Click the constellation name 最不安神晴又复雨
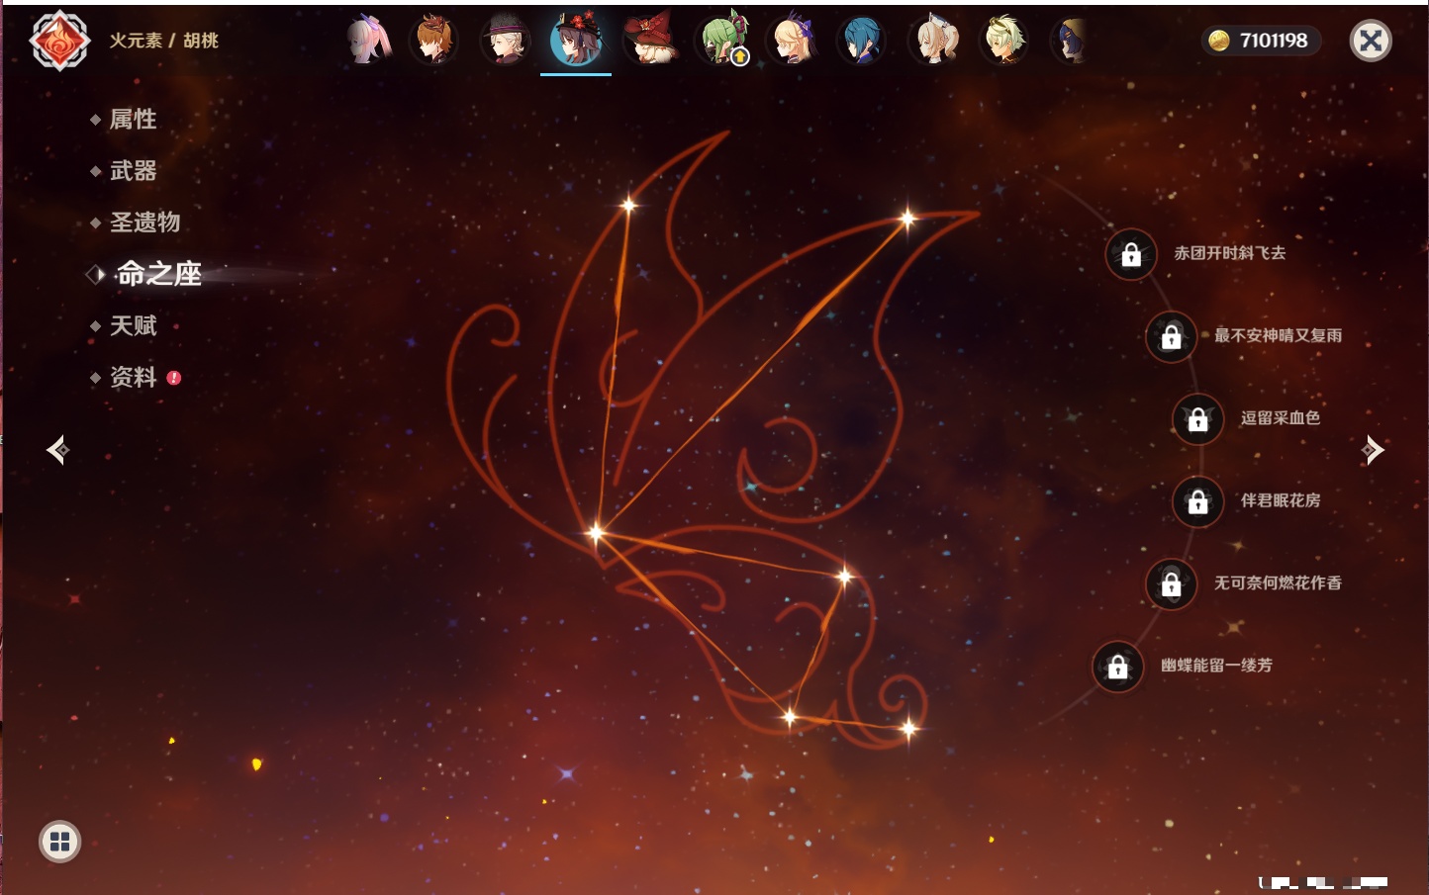This screenshot has width=1429, height=895. (x=1278, y=335)
